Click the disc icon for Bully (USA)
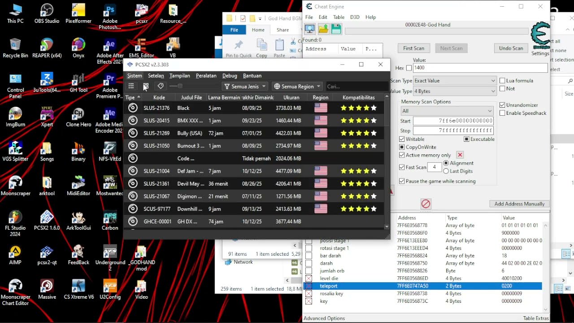 tap(133, 133)
